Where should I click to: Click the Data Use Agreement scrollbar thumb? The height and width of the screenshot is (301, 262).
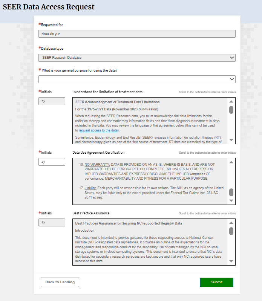point(231,193)
